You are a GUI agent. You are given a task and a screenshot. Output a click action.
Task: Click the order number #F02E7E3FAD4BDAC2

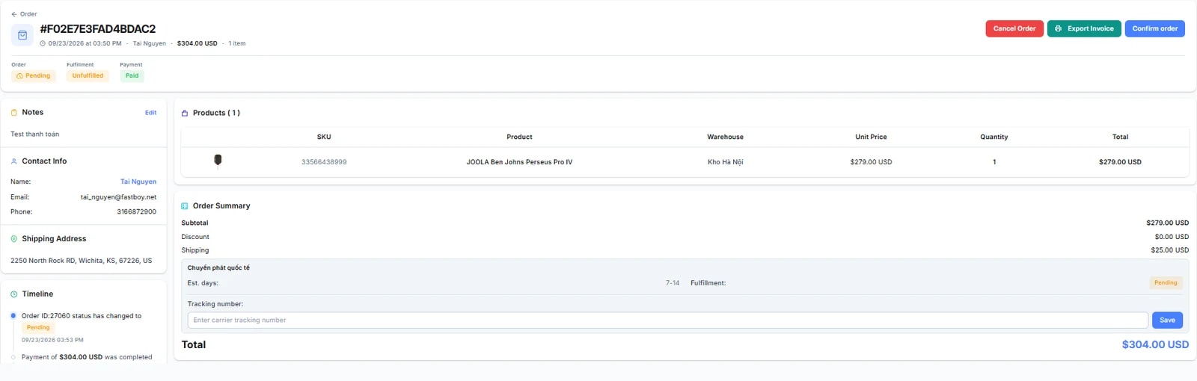point(98,29)
